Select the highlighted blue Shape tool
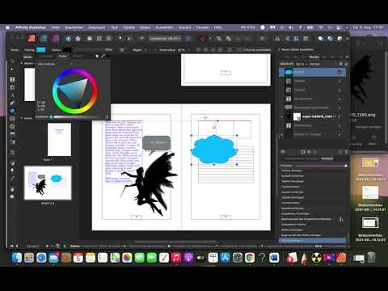388x291 pixels. (x=12, y=111)
